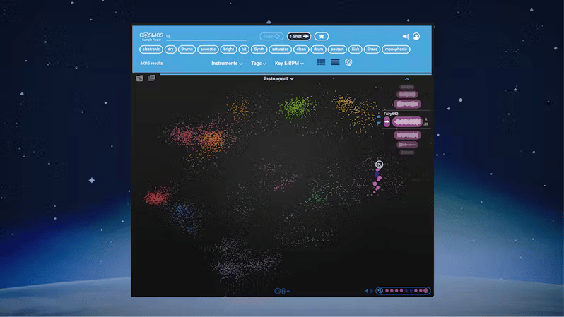Favorite FairyX42 with the star icon
The image size is (564, 317).
tap(426, 119)
